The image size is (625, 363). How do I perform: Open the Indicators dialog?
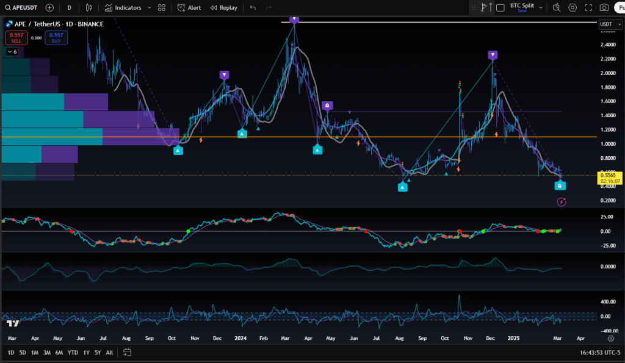pyautogui.click(x=123, y=7)
